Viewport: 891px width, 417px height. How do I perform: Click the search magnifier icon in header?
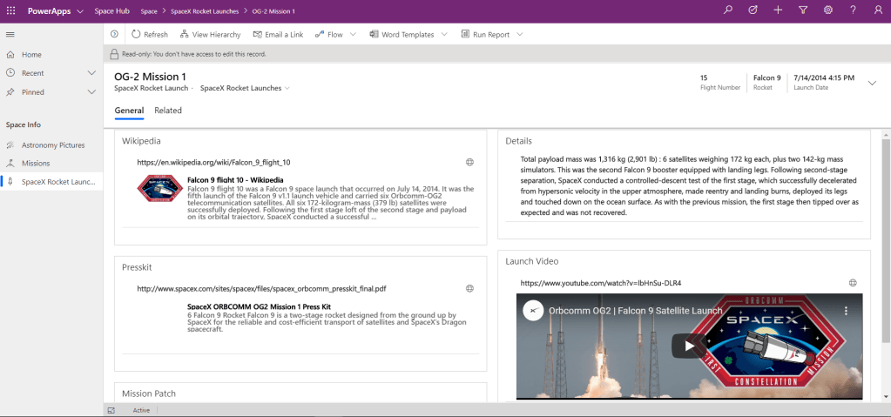pyautogui.click(x=728, y=10)
